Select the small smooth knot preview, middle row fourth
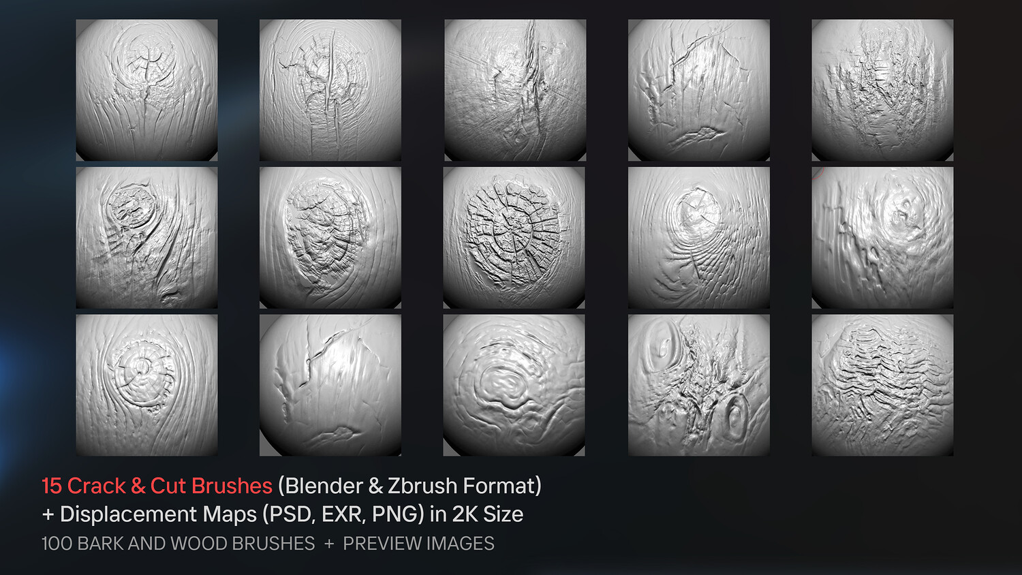The image size is (1022, 575). [699, 238]
